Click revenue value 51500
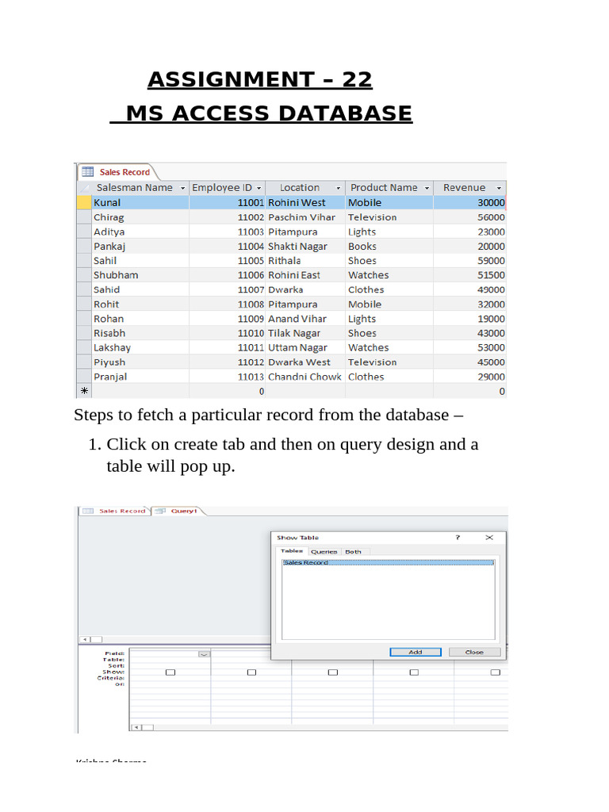 (469, 275)
